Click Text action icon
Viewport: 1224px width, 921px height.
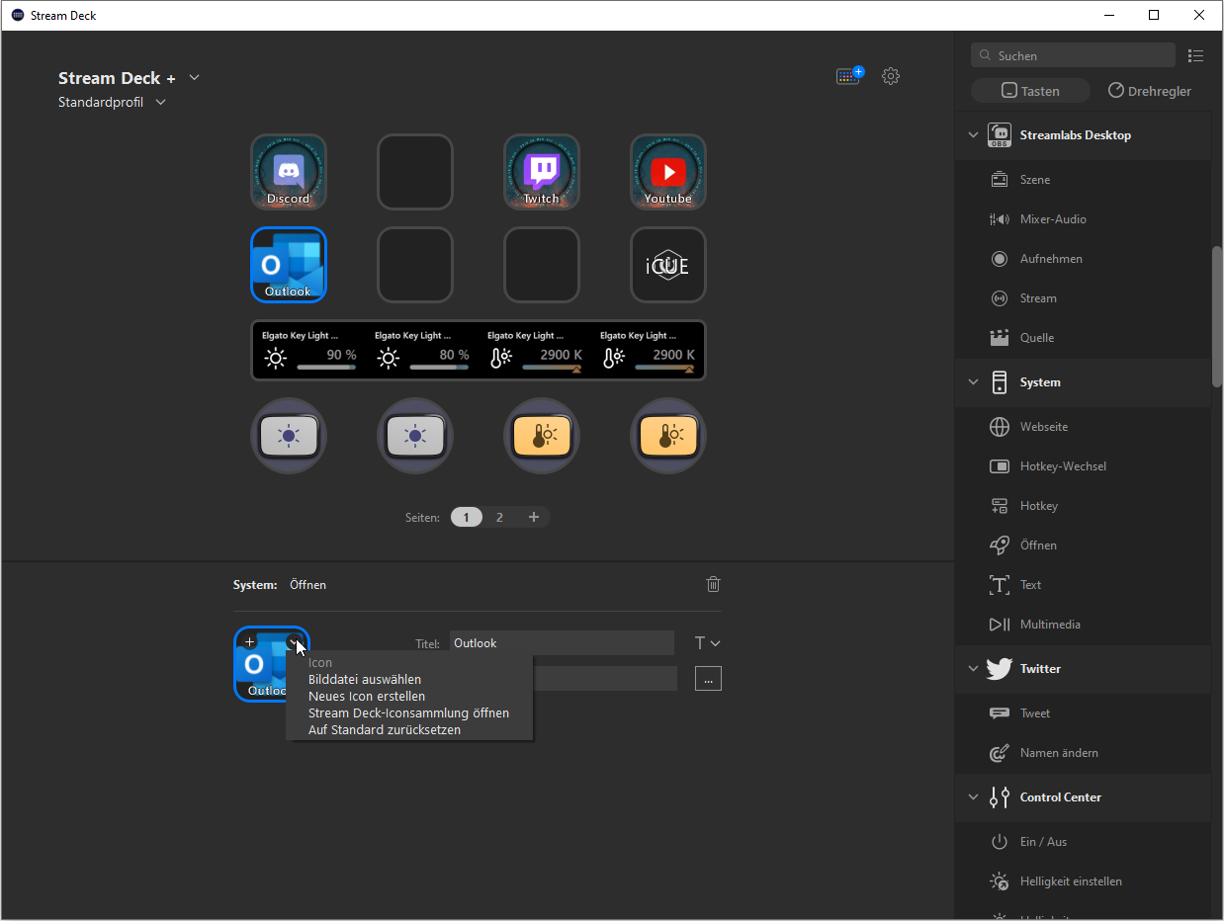coord(1000,585)
